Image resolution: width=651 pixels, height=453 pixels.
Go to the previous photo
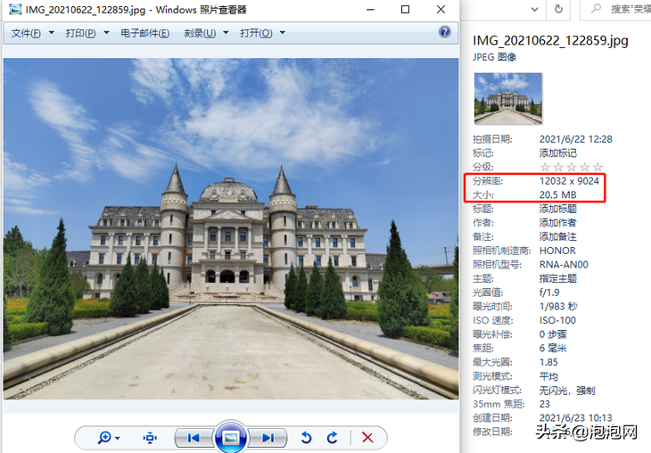coord(194,438)
